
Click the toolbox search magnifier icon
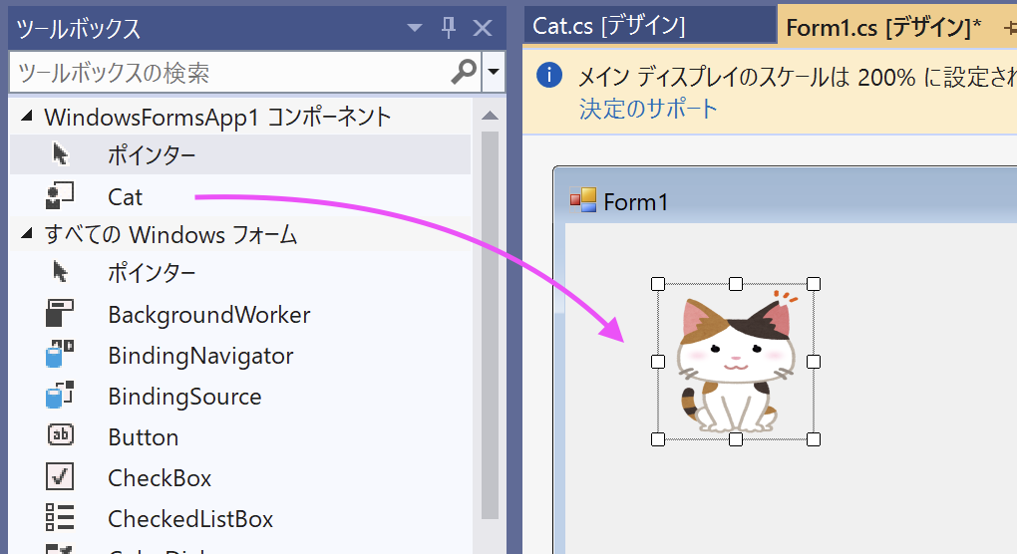click(464, 72)
